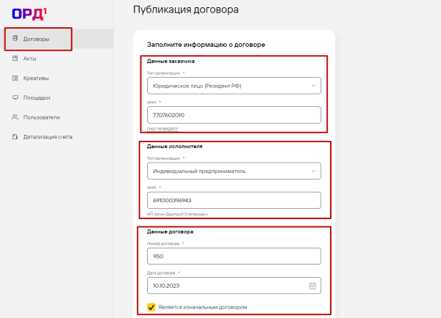Click the Данные исполнителя heading

[175, 147]
